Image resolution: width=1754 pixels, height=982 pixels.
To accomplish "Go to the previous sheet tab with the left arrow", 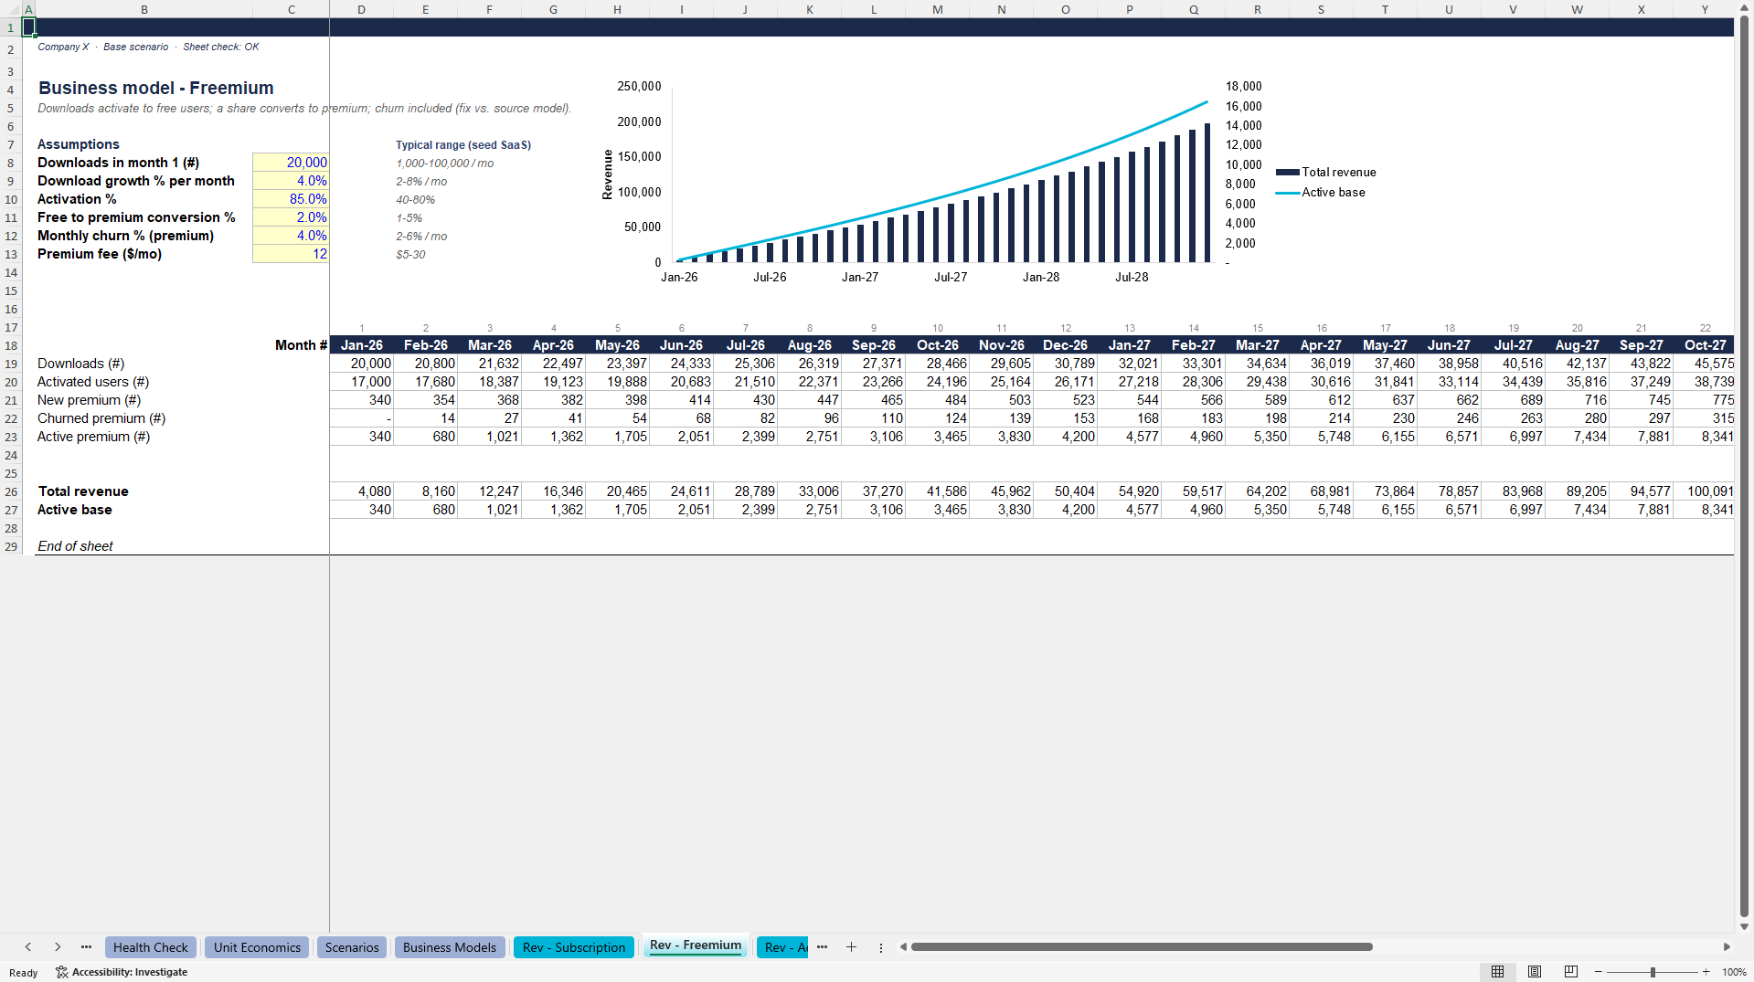I will 28,947.
